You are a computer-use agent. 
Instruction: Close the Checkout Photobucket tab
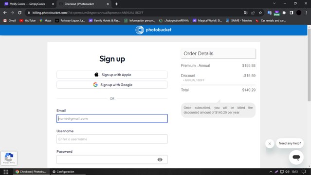pyautogui.click(x=108, y=4)
